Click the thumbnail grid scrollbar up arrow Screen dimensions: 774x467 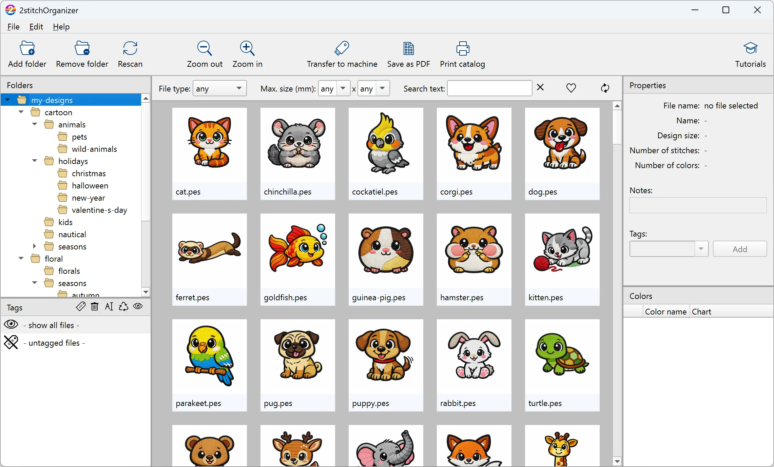tap(617, 106)
